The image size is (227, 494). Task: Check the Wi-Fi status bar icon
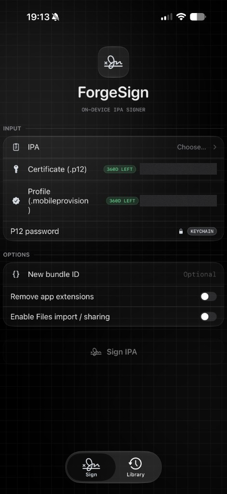pos(181,17)
